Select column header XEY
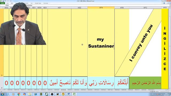 pyautogui.click(x=59, y=8)
